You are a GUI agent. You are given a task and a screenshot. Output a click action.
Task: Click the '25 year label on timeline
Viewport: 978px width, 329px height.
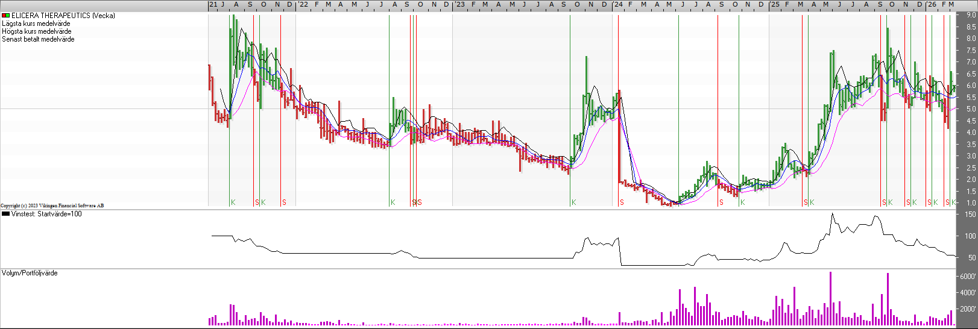click(775, 4)
